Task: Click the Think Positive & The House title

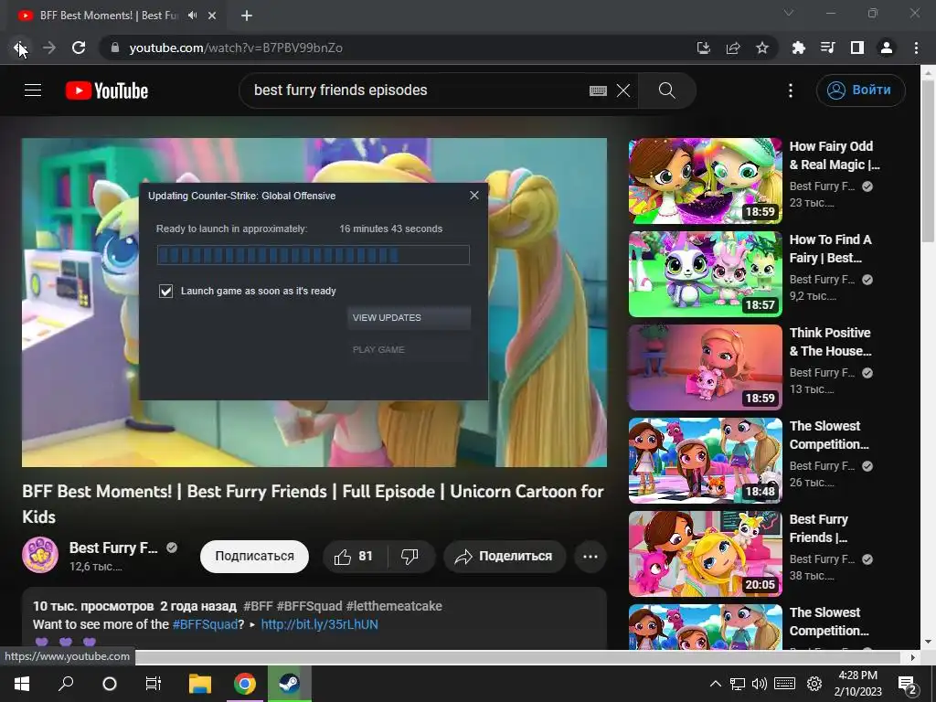Action: tap(831, 342)
